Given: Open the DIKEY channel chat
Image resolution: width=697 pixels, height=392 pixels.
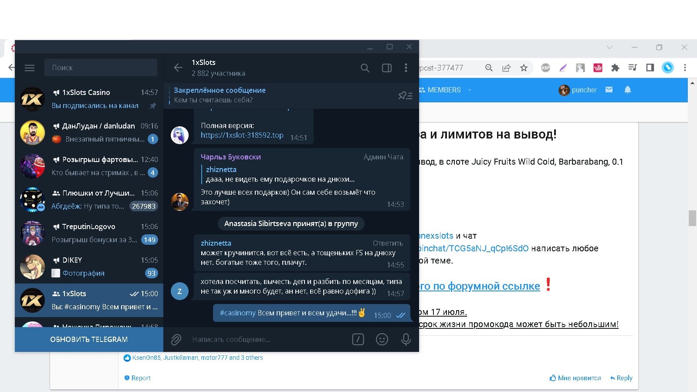Looking at the screenshot, I should tap(89, 267).
